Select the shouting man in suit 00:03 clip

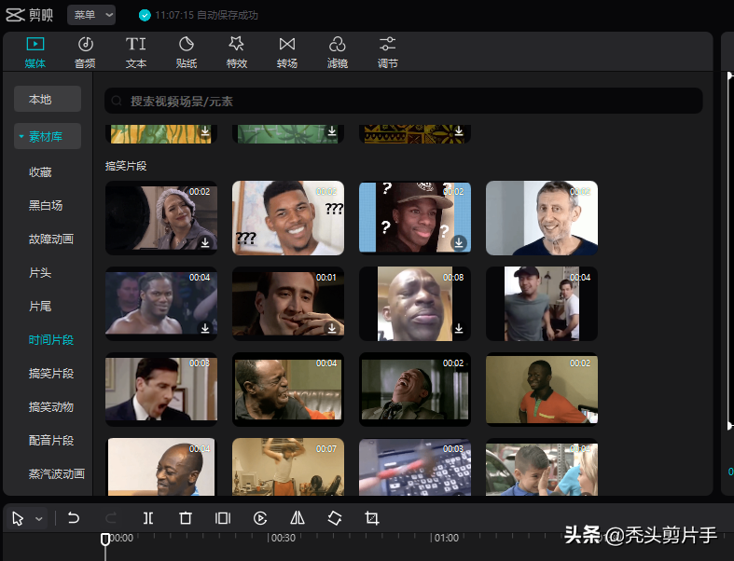(x=161, y=390)
